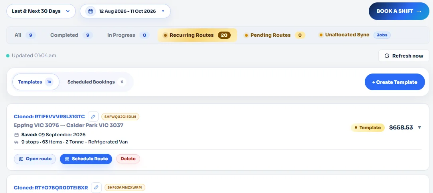
Task: Click the circular refresh icon
Action: point(387,56)
